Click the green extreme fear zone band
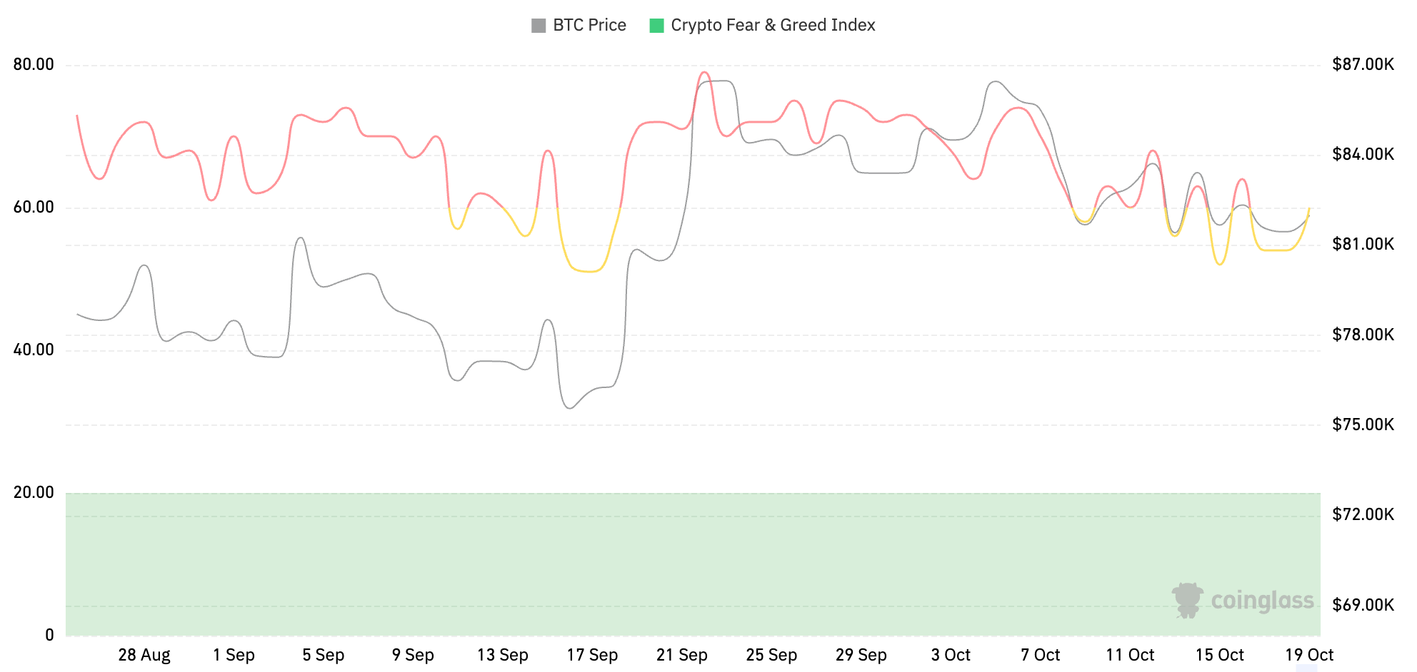The image size is (1417, 672). coord(693,564)
